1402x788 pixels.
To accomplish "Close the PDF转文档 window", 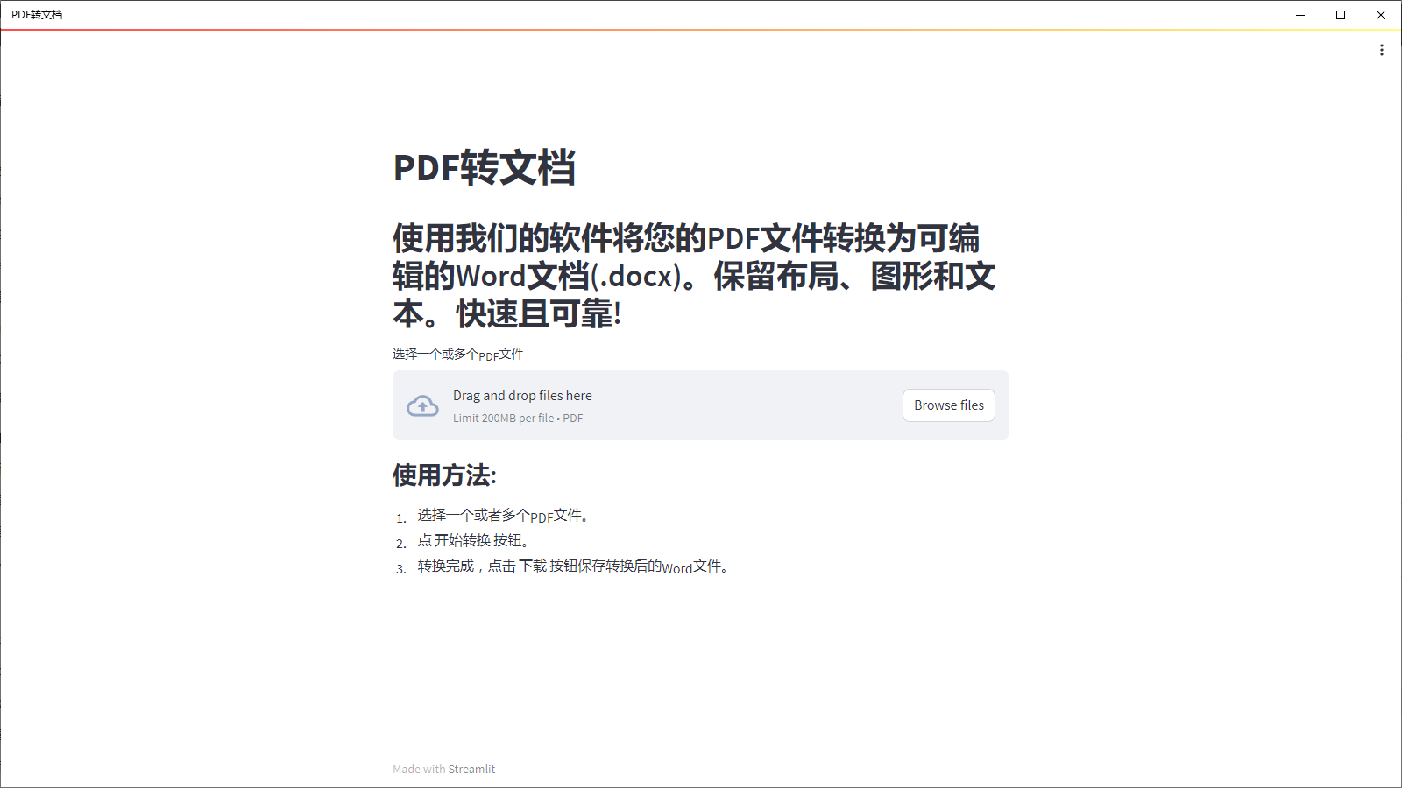I will 1381,15.
